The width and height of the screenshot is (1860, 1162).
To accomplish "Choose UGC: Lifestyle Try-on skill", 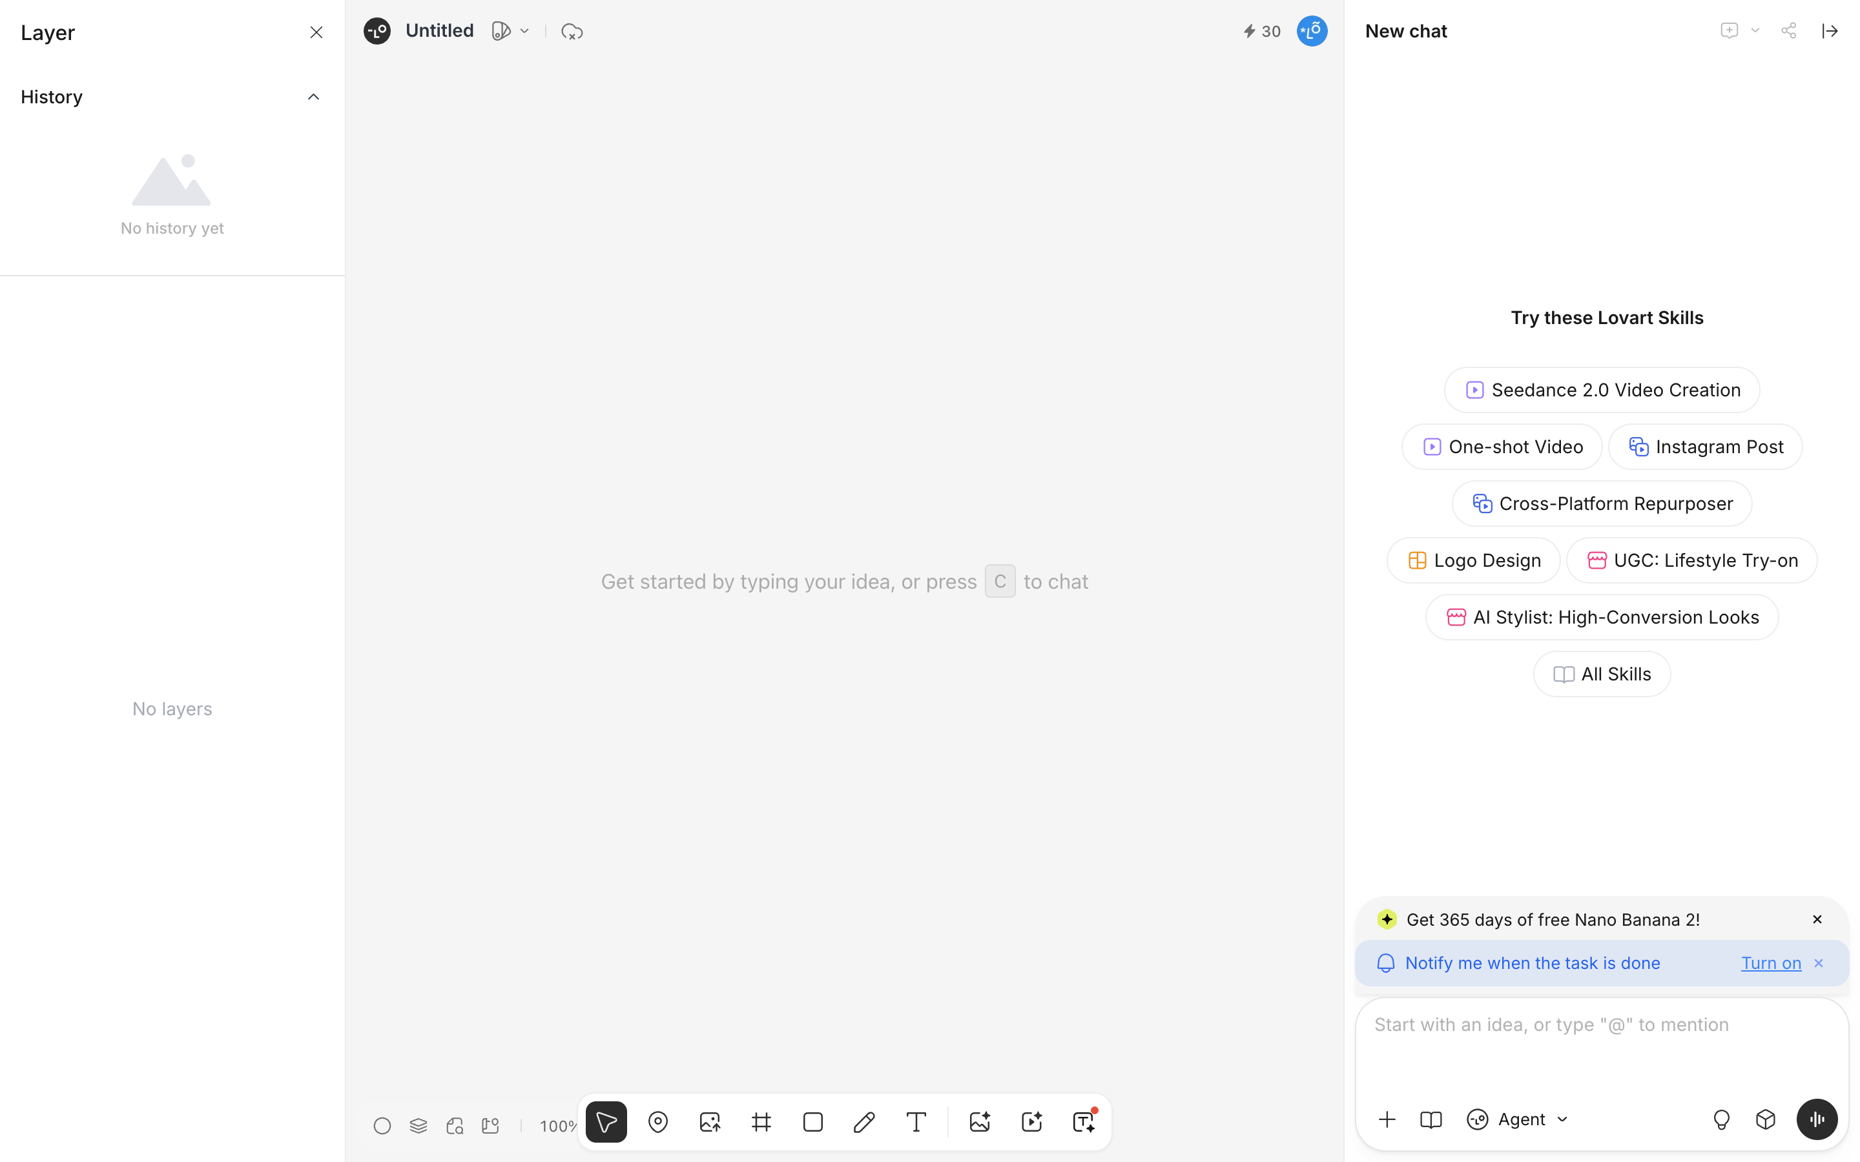I will tap(1691, 560).
